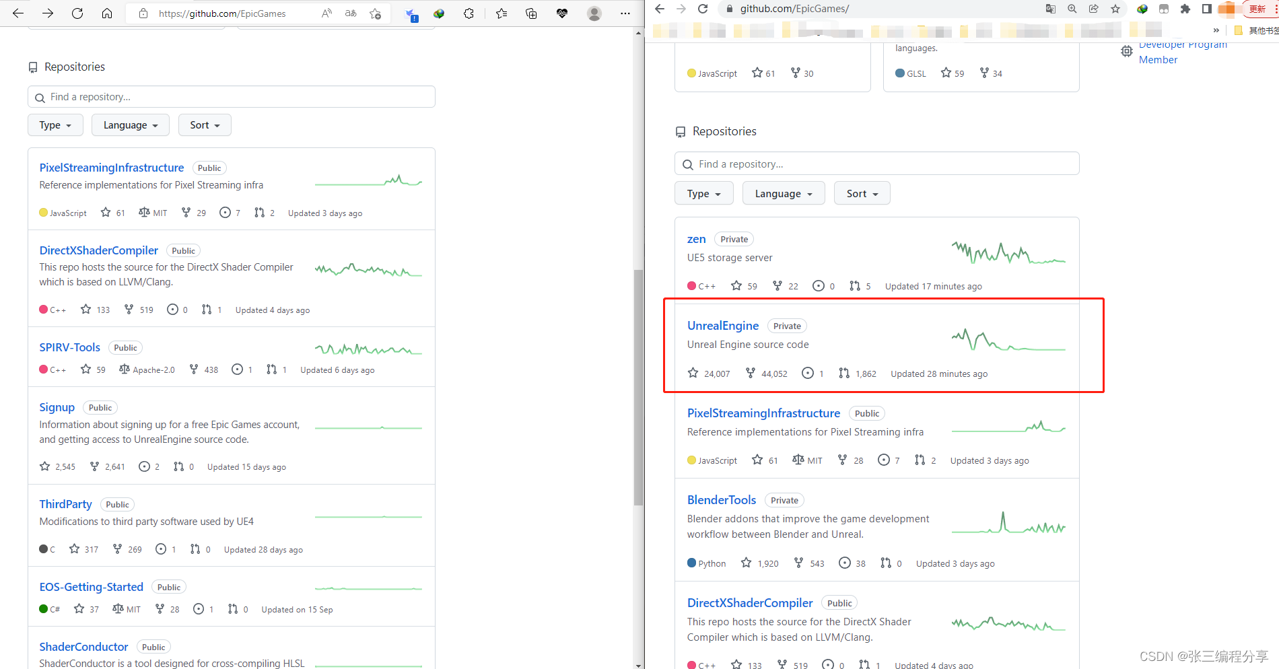This screenshot has width=1279, height=669.
Task: Click left window vertical scrollbar thumb
Action: pos(638,388)
